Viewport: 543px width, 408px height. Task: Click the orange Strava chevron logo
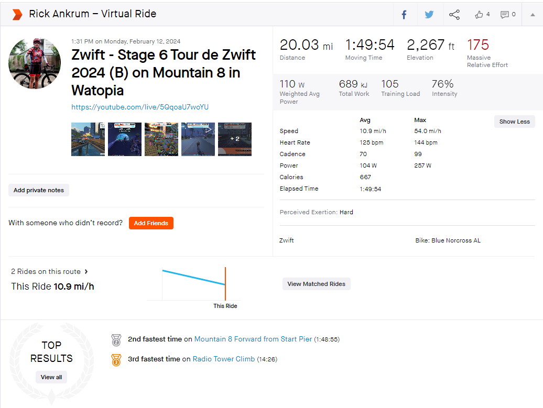[x=17, y=15]
